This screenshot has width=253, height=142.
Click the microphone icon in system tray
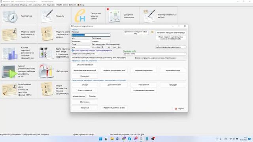click(221, 139)
